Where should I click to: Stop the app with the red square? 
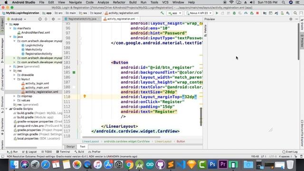coord(257,13)
